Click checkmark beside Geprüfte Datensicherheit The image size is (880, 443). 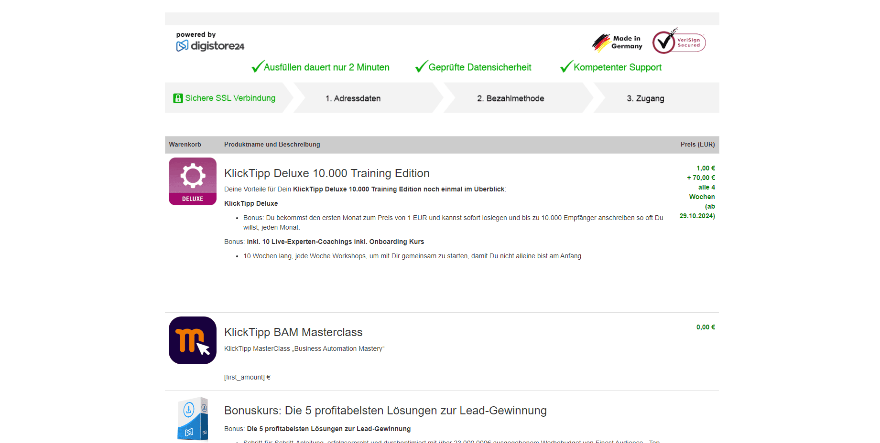[x=421, y=66]
